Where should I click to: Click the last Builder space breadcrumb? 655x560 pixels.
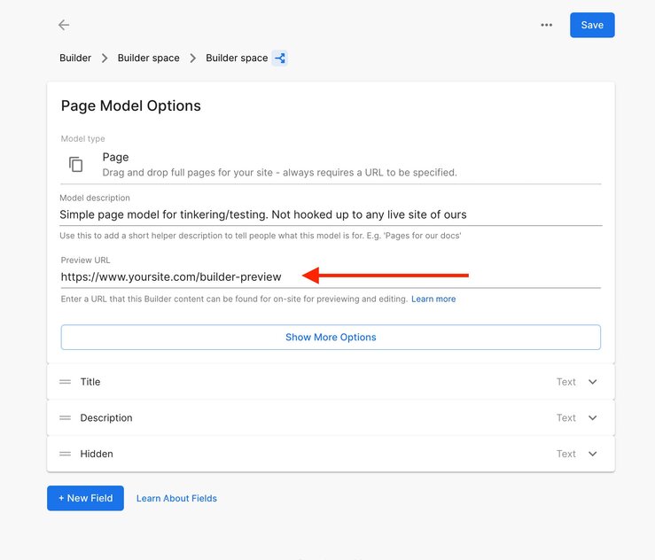tap(237, 58)
